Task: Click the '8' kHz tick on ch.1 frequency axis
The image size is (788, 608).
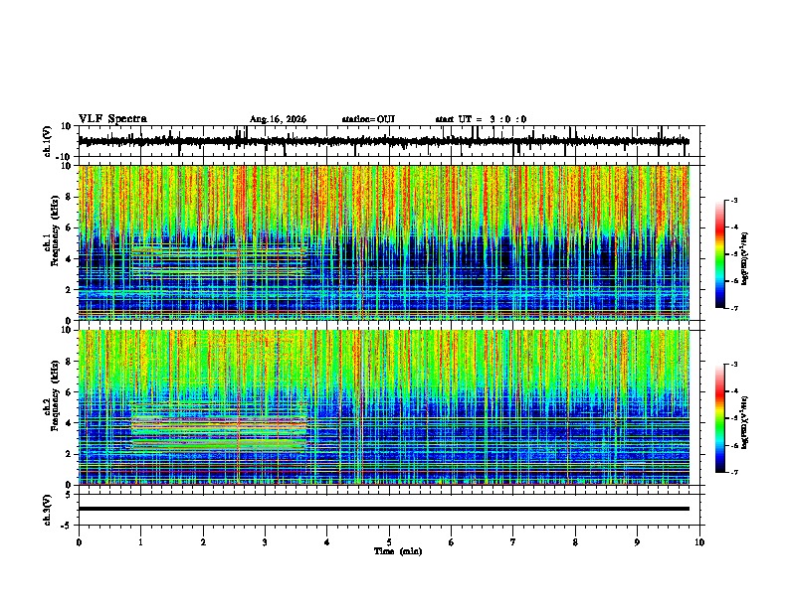Action: pyautogui.click(x=70, y=197)
